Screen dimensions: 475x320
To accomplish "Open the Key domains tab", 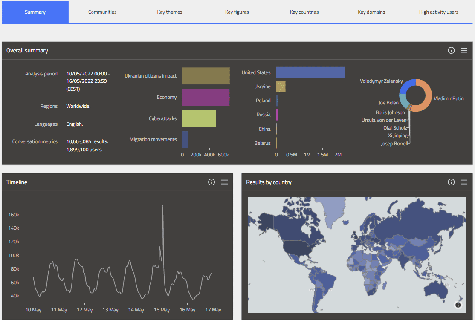I will pos(371,12).
